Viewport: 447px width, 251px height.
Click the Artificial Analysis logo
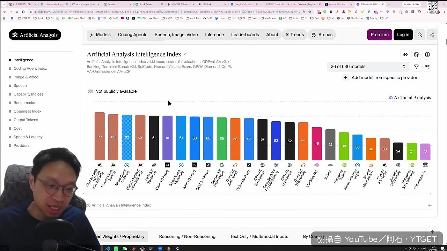click(x=35, y=35)
